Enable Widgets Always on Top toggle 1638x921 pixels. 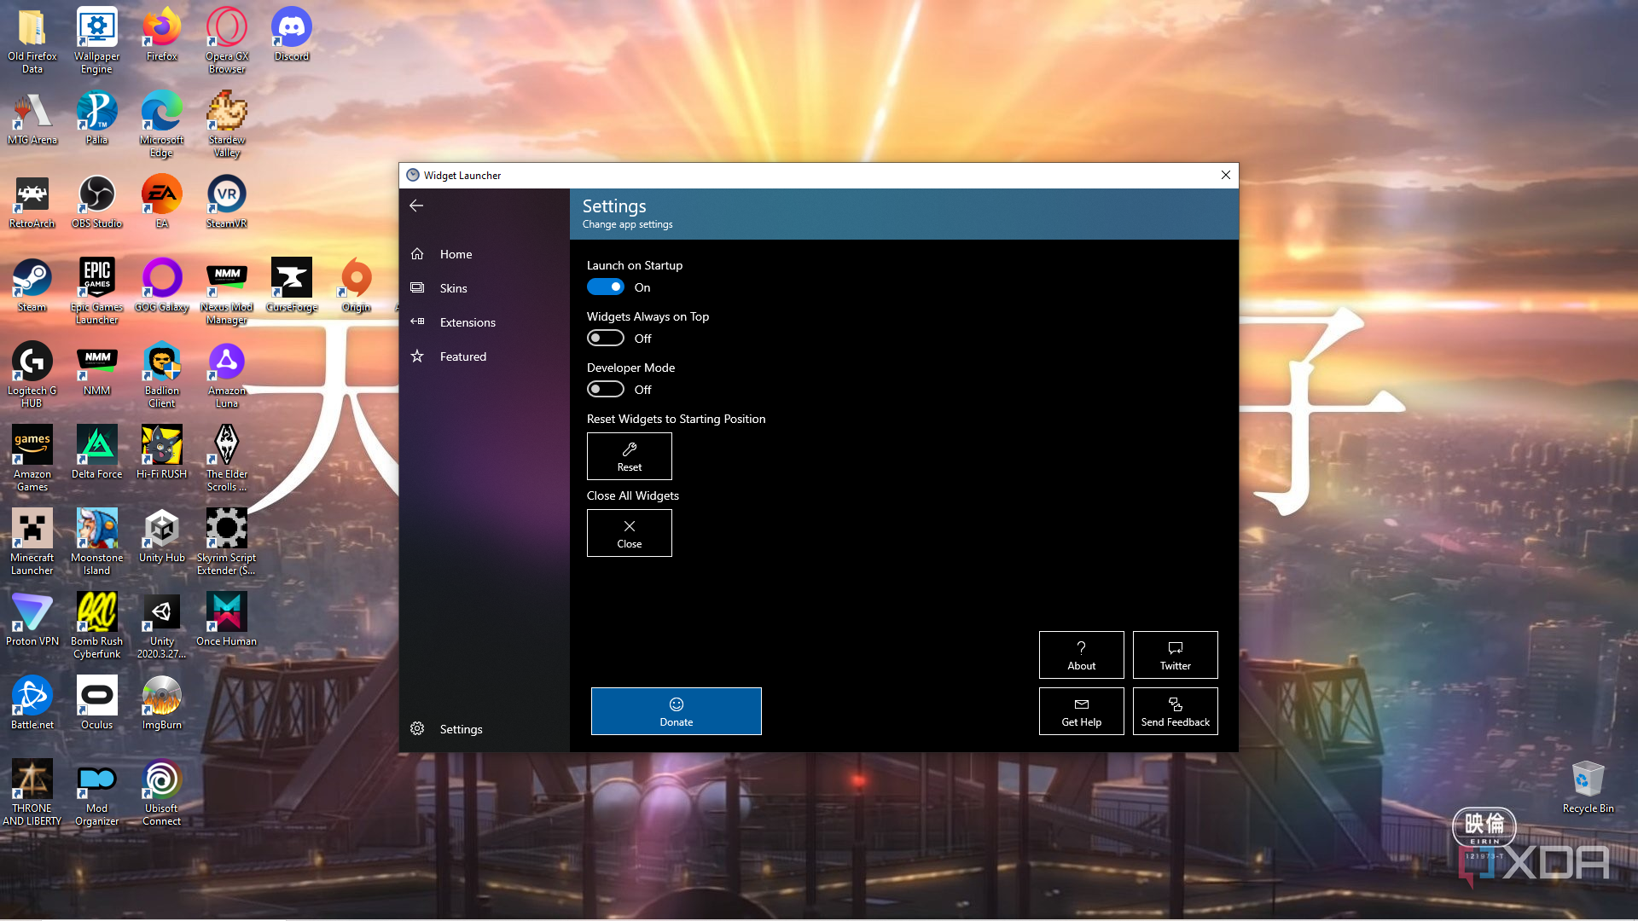[x=606, y=339]
